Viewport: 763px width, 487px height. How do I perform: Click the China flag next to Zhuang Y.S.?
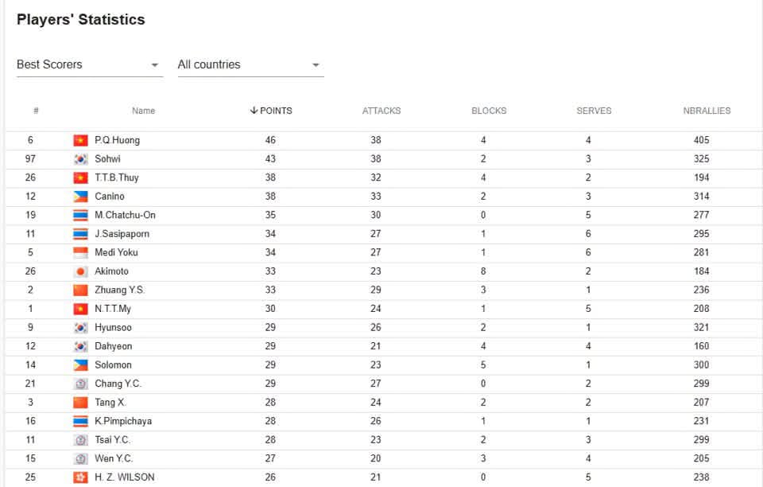80,290
